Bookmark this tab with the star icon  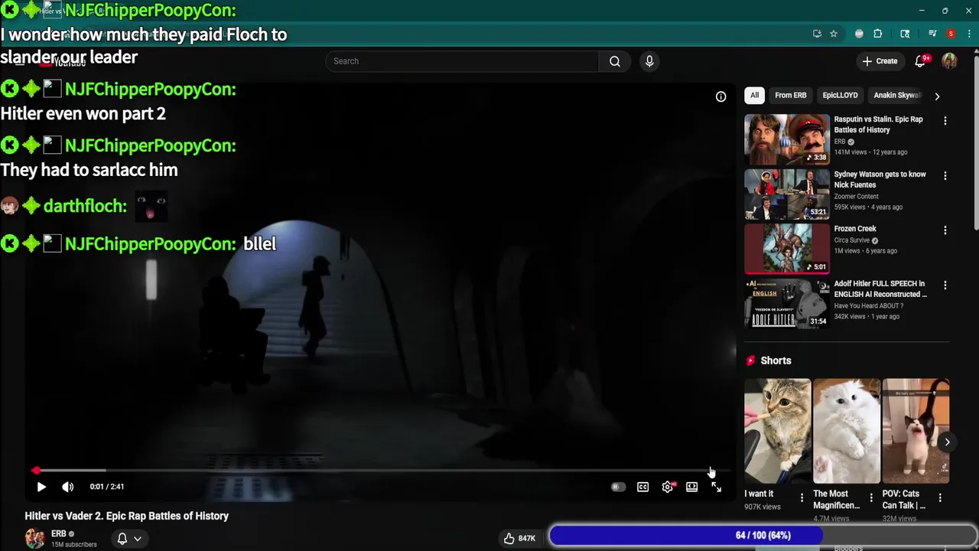[834, 34]
